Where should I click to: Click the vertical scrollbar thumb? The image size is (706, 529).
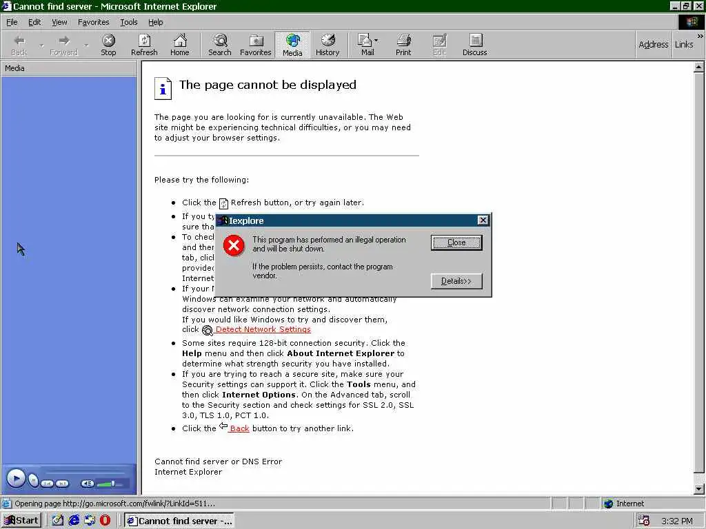tap(698, 273)
